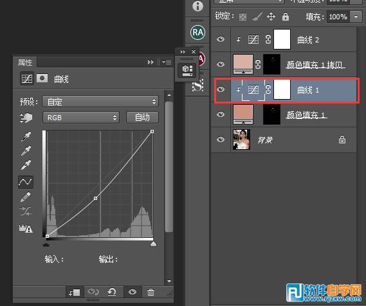Click the clip to layer button

75,292
